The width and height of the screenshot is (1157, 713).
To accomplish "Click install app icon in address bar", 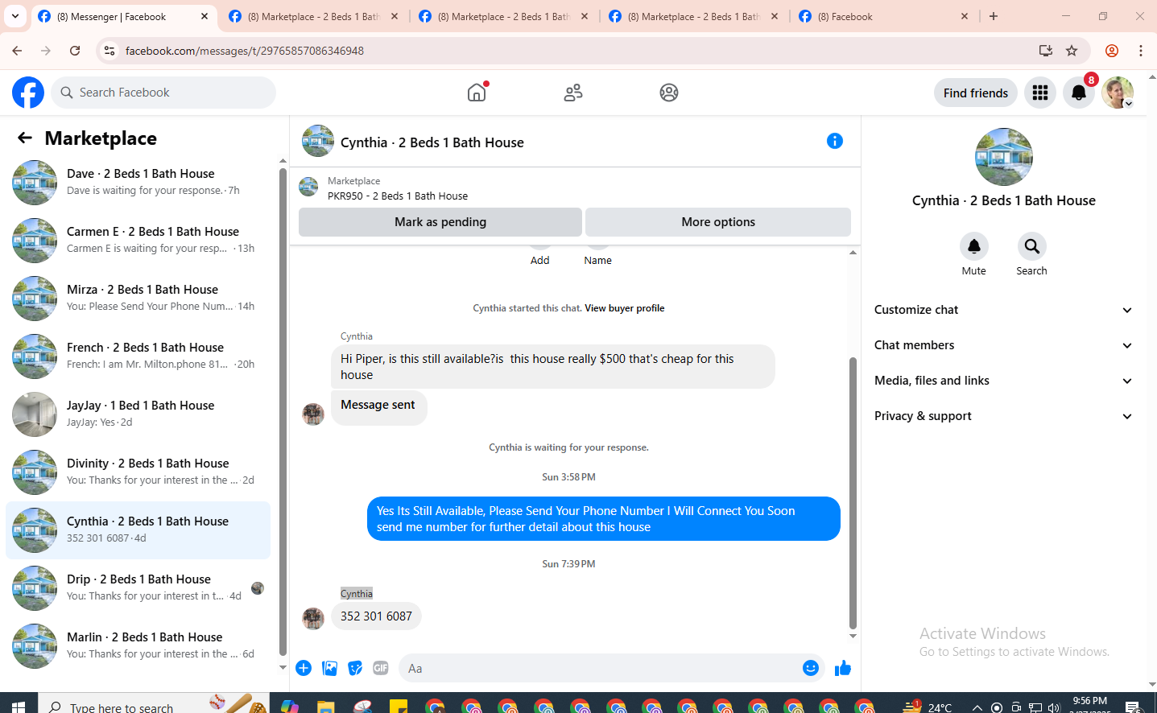I will [x=1046, y=51].
